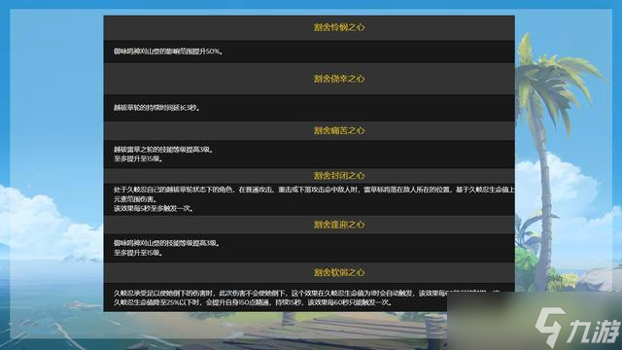Click '至多提升至15级' under 割舍痛苦之心
Image resolution: width=622 pixels, height=350 pixels.
pyautogui.click(x=138, y=158)
